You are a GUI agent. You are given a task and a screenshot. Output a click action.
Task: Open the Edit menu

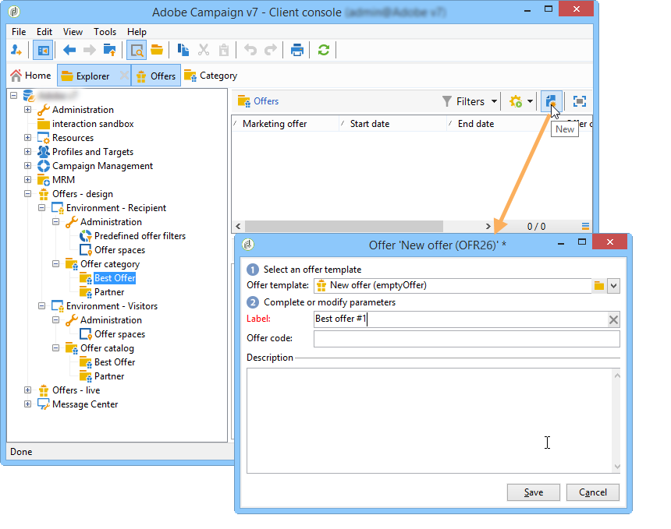tap(44, 32)
